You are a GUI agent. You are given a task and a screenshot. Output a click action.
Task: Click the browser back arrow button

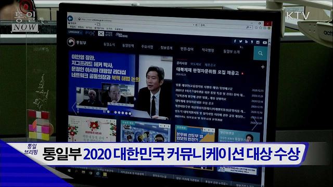point(70,18)
